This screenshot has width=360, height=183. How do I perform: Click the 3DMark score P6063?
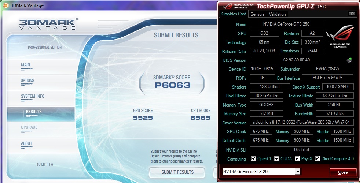coord(172,85)
